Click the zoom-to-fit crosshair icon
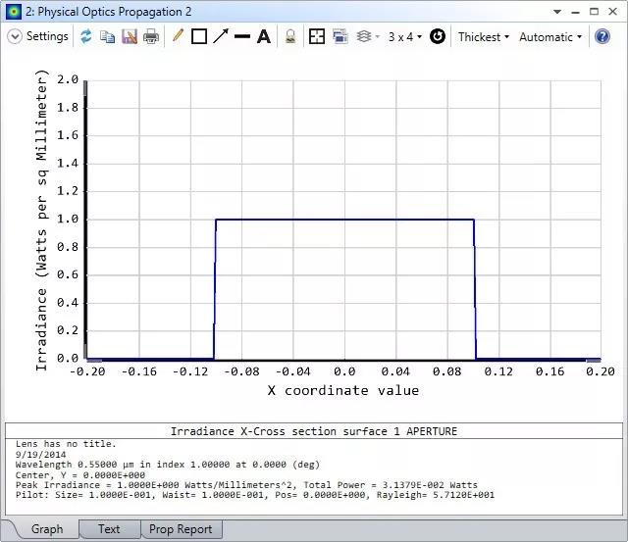This screenshot has height=542, width=628. pyautogui.click(x=317, y=36)
